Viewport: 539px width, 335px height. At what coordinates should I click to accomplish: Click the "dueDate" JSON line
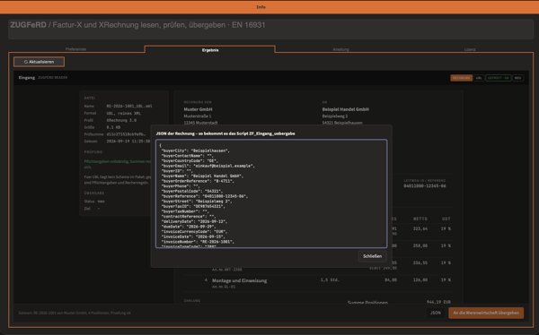pyautogui.click(x=189, y=227)
